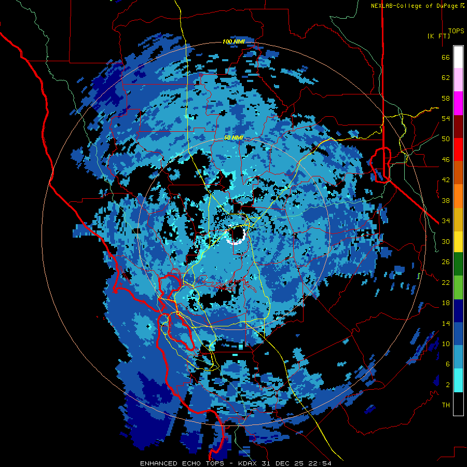Click the orange 42 legend block
The image size is (467, 467).
pyautogui.click(x=458, y=196)
